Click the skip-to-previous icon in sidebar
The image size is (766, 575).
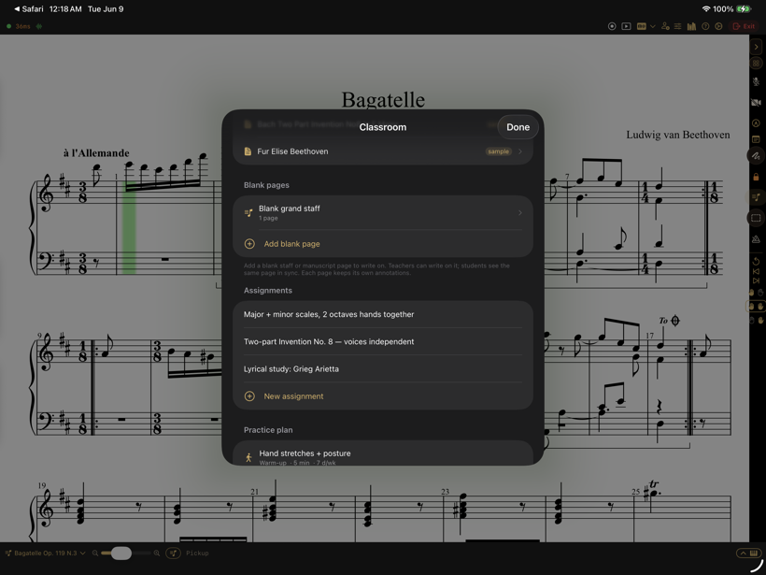756,271
